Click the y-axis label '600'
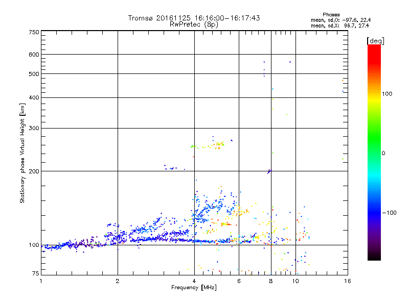409x306 pixels. [34, 55]
